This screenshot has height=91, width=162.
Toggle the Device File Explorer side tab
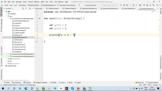(x=161, y=62)
